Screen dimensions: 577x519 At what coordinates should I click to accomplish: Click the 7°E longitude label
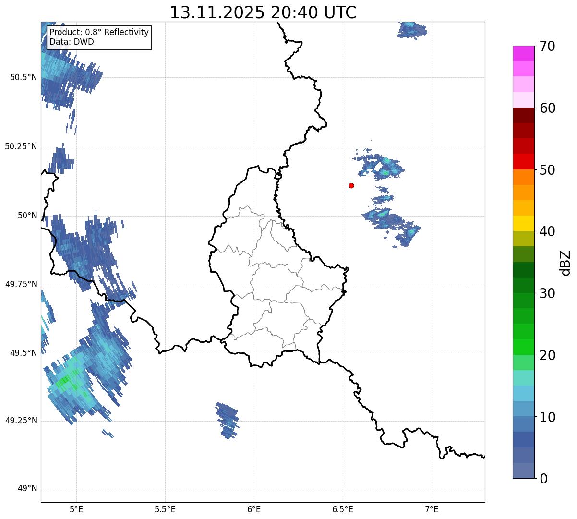point(432,509)
